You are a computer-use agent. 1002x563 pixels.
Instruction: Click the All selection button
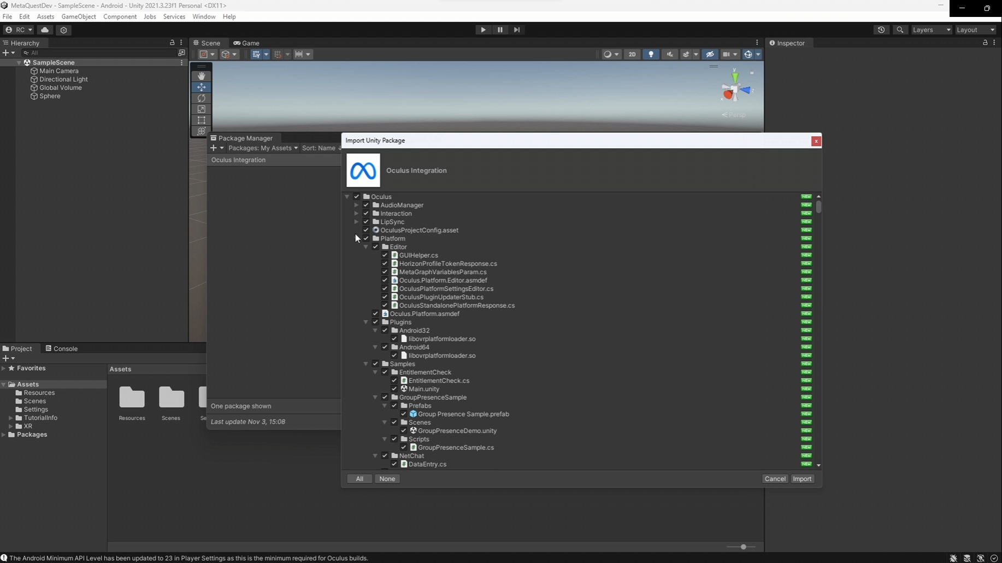coord(359,479)
